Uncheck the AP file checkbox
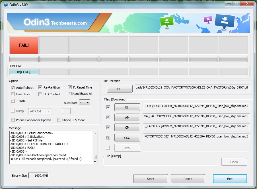The width and height of the screenshot is (257, 189). [x=108, y=117]
